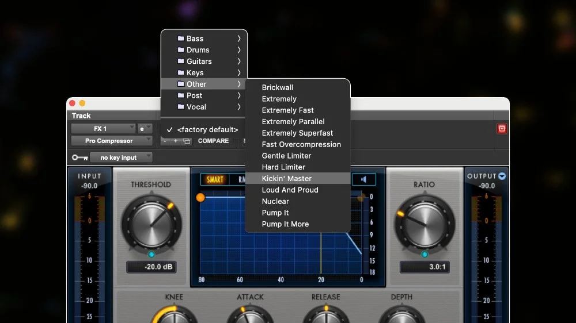Expand the Bass submenu chevron
This screenshot has height=323, width=576.
coord(239,39)
